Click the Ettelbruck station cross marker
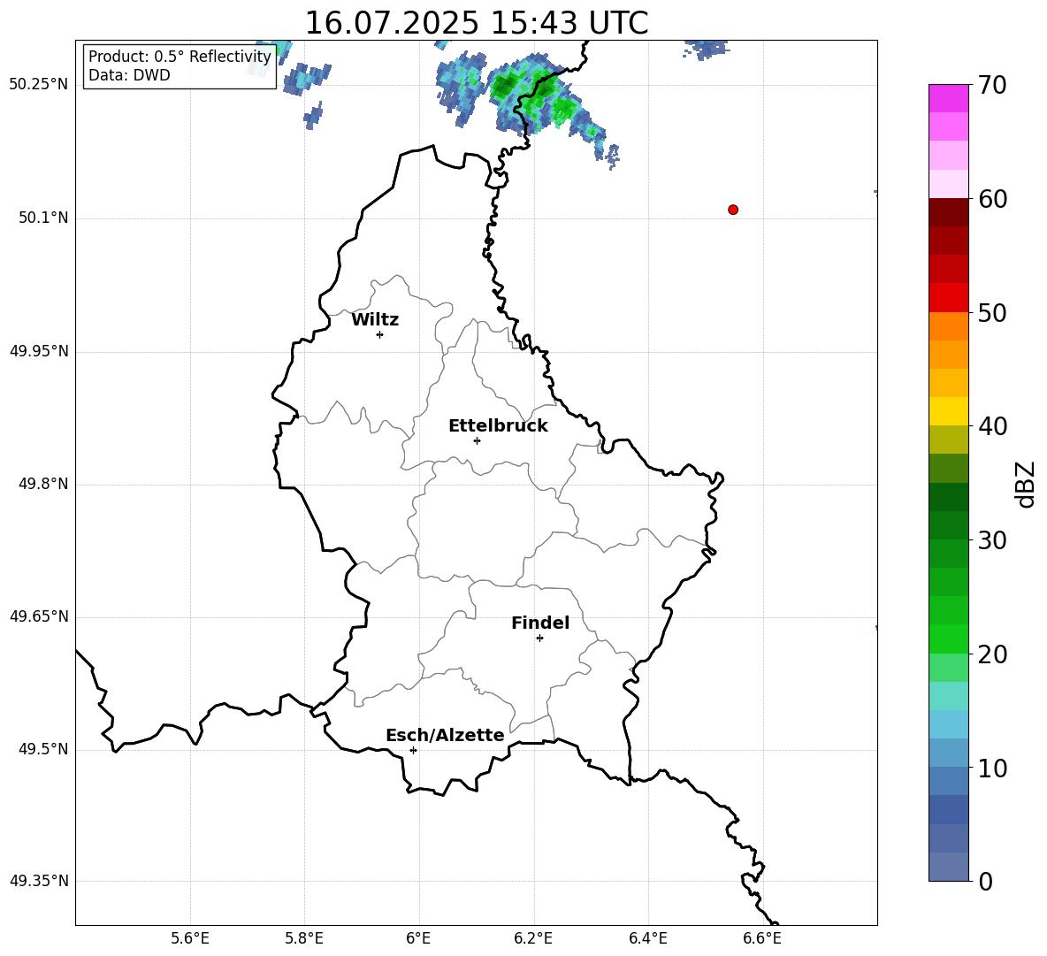1047x956 pixels. point(477,440)
